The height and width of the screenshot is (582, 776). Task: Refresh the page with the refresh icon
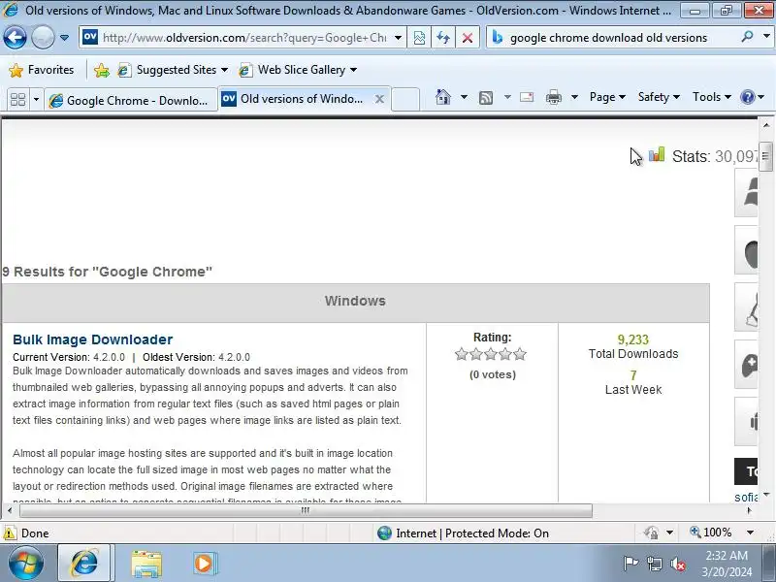(443, 38)
